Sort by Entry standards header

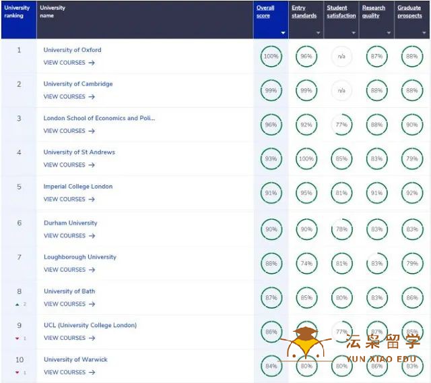pyautogui.click(x=304, y=11)
